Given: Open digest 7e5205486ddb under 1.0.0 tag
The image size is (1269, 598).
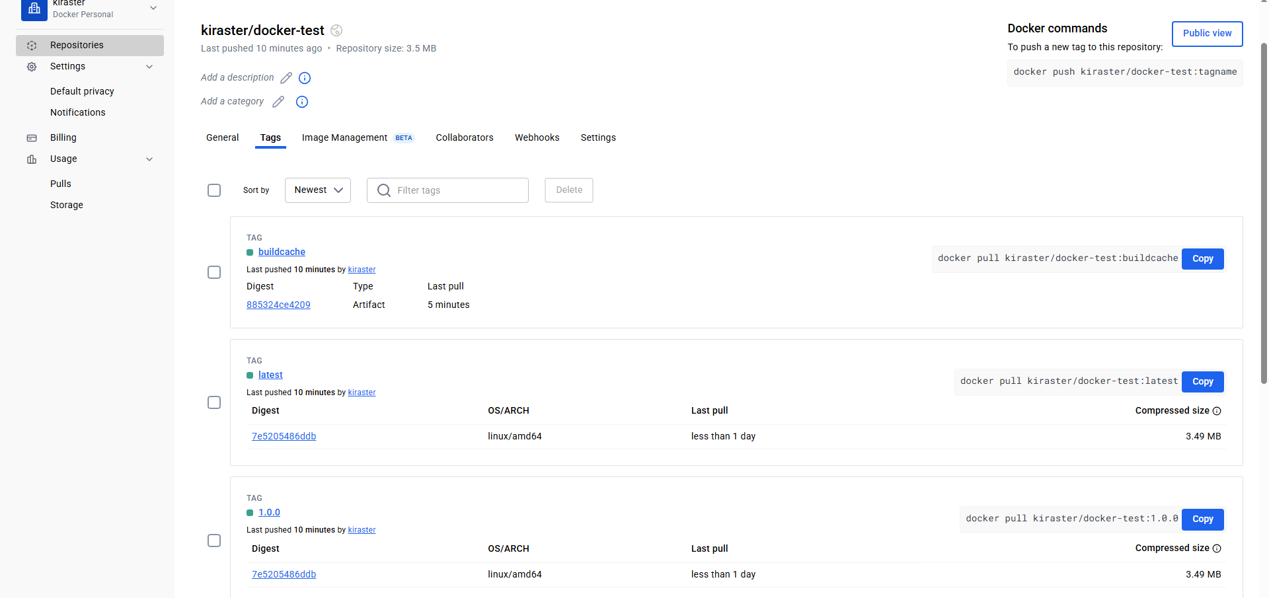Looking at the screenshot, I should tap(284, 574).
